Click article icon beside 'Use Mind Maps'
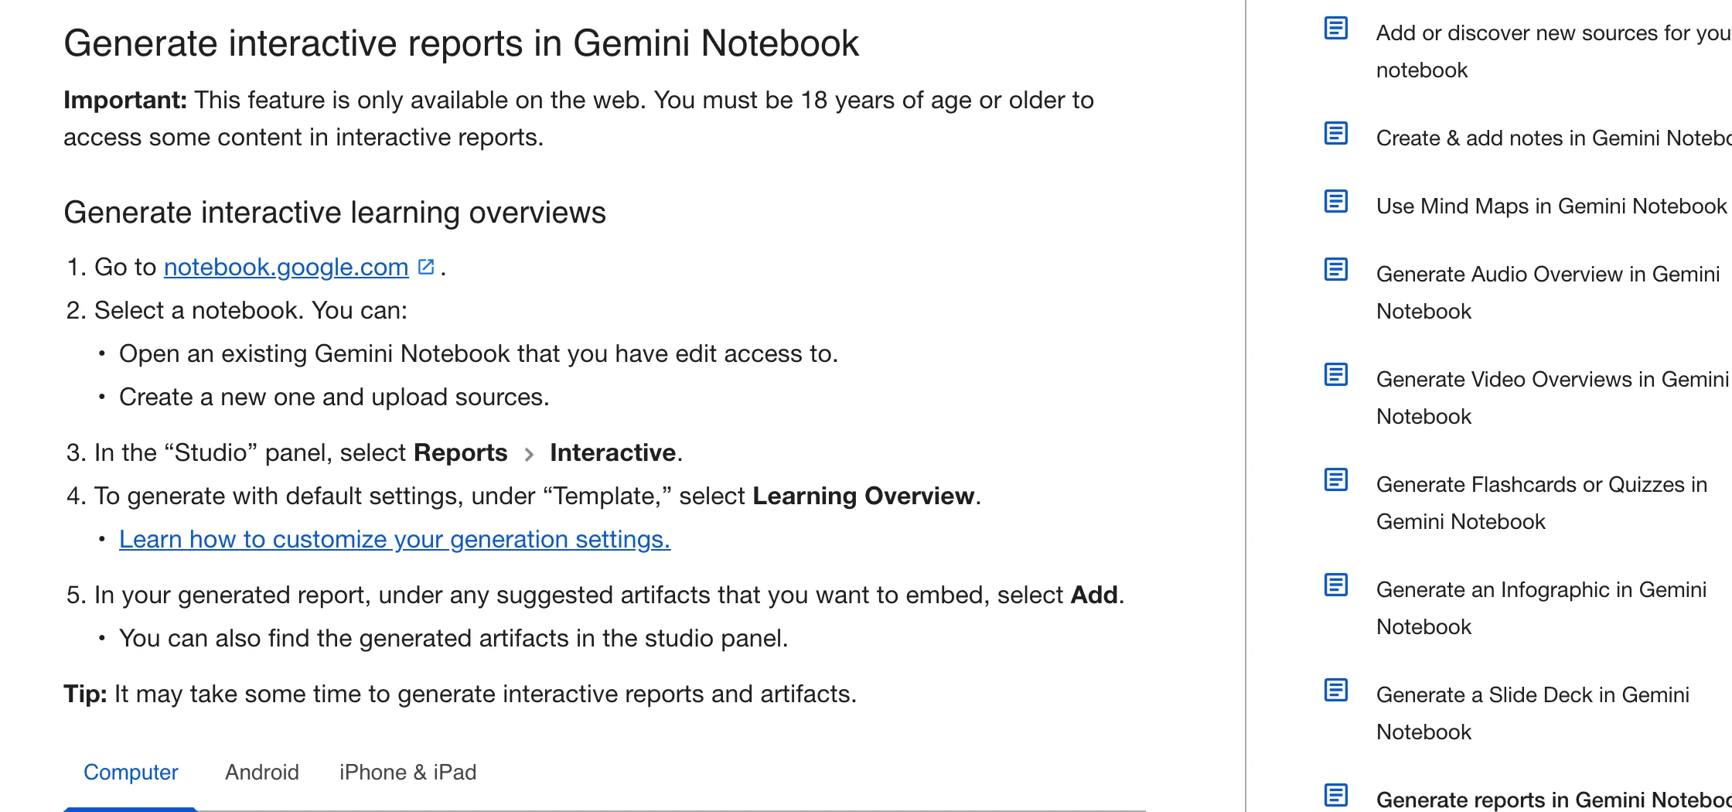Image resolution: width=1732 pixels, height=812 pixels. pyautogui.click(x=1336, y=201)
